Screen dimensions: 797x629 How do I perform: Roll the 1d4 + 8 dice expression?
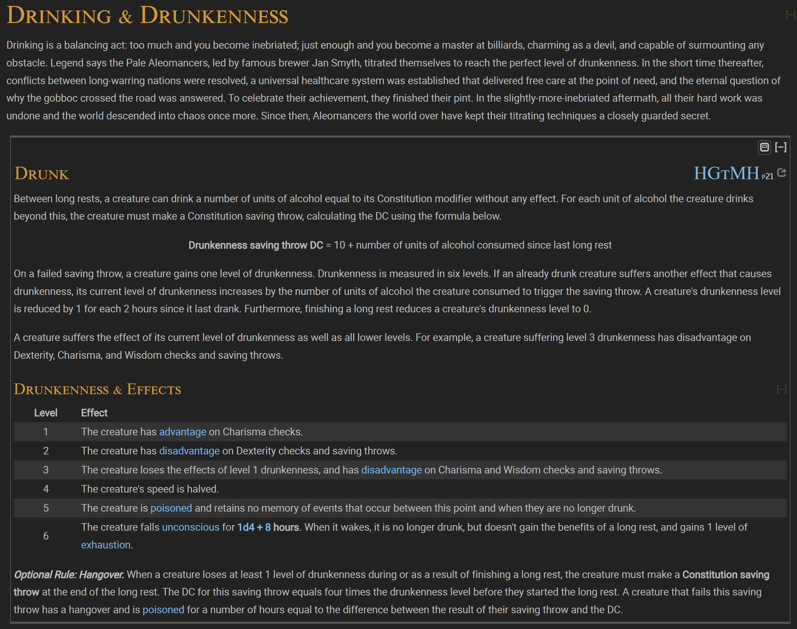tap(254, 527)
